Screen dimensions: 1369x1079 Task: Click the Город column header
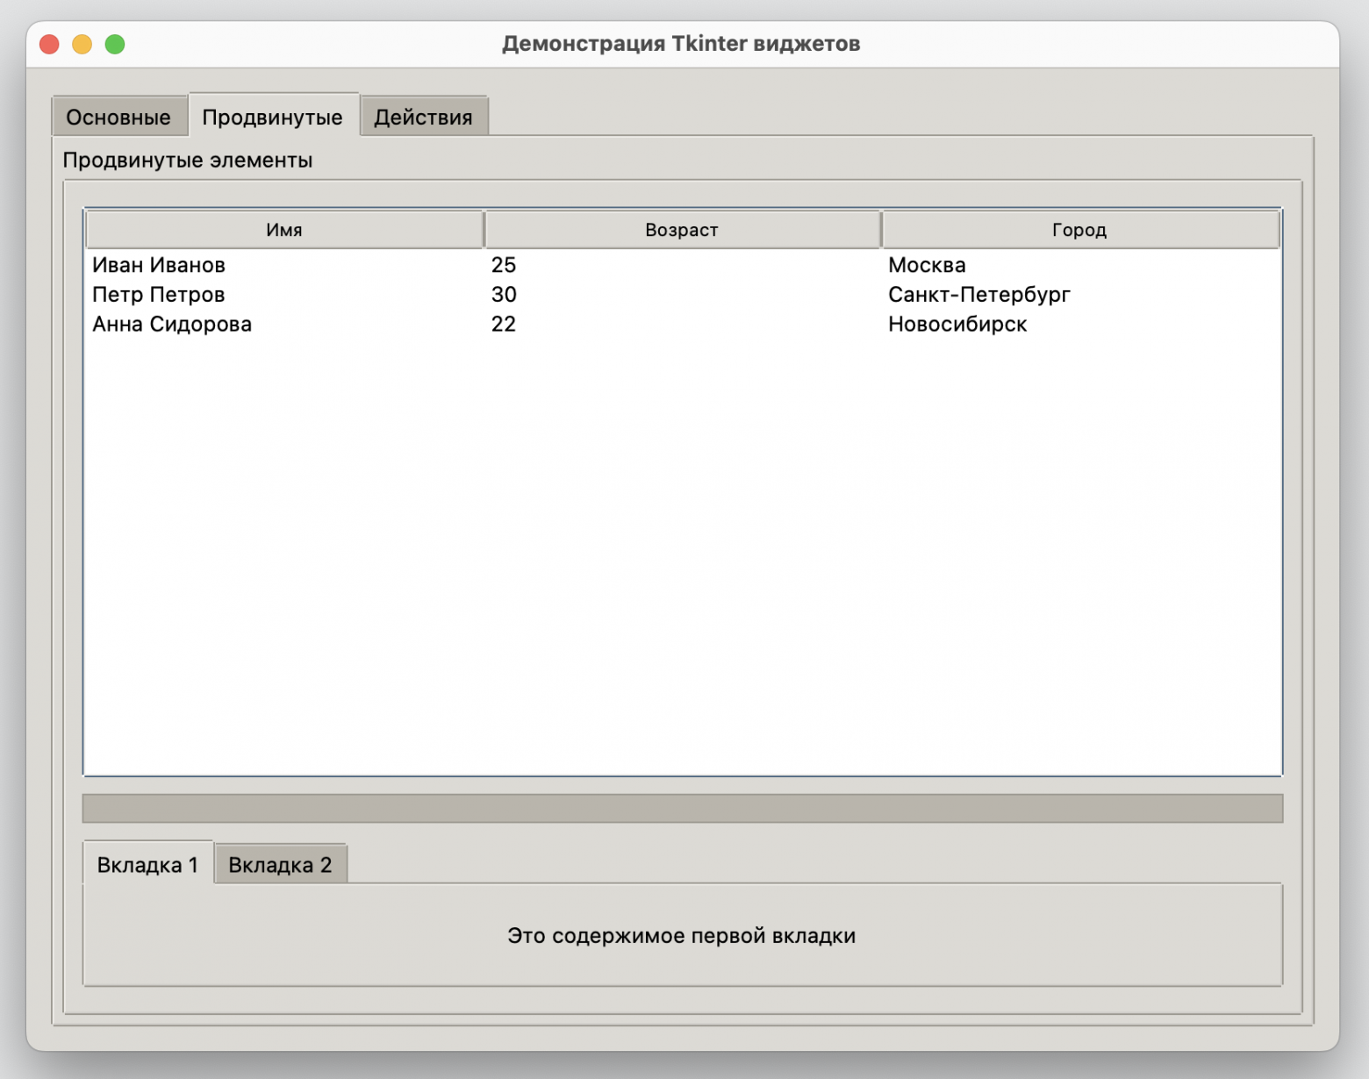[1080, 229]
